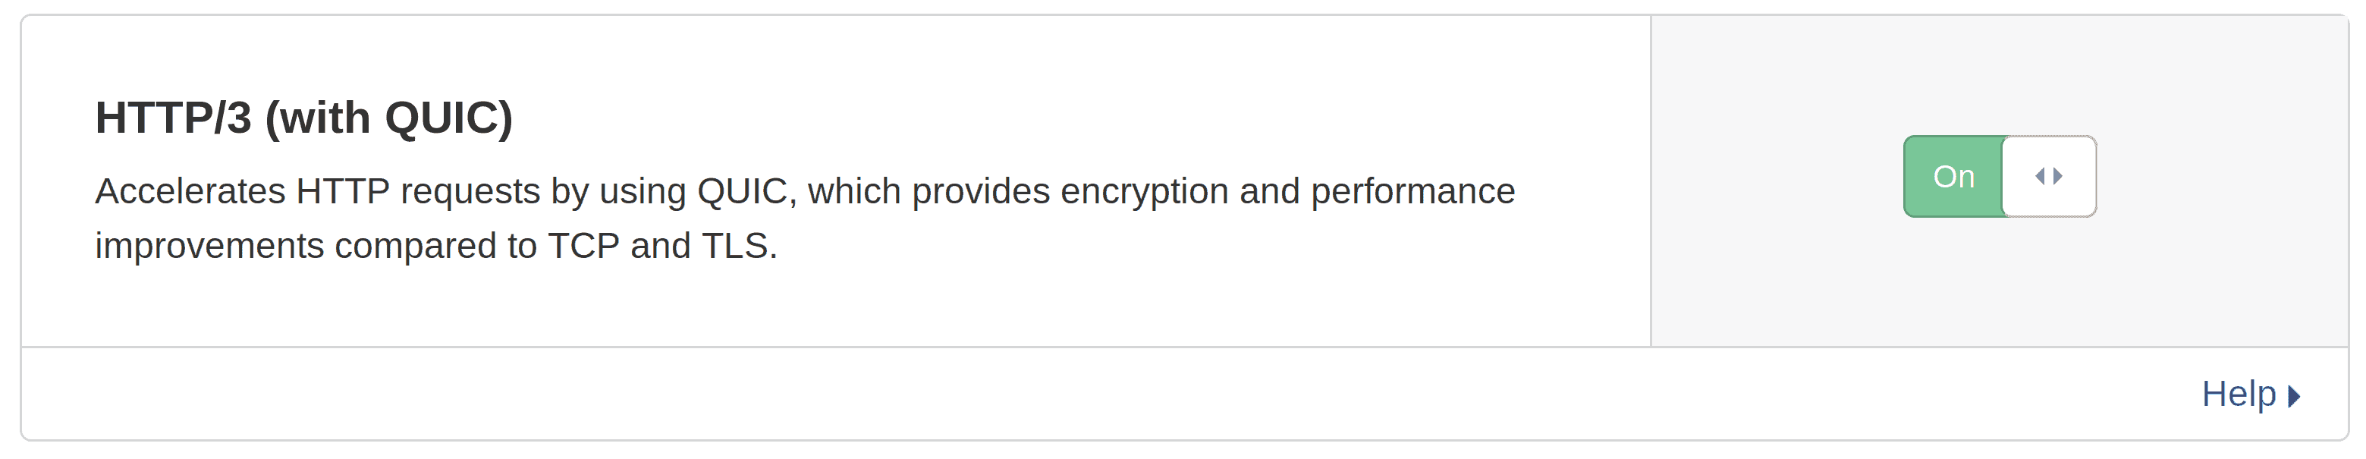The width and height of the screenshot is (2366, 459).
Task: Click the left-right arrows icon on the toggle
Action: click(x=2048, y=176)
